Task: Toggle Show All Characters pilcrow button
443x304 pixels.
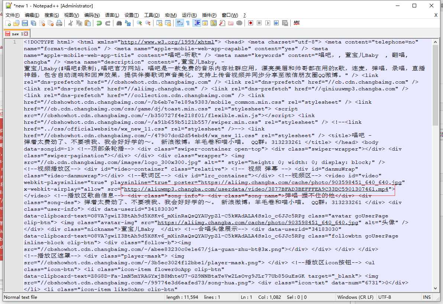Action: (x=188, y=23)
